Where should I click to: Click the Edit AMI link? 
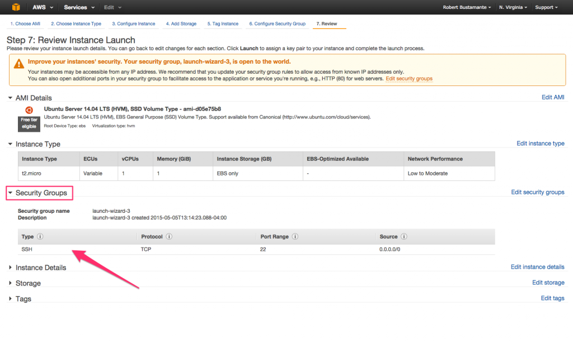(x=553, y=97)
